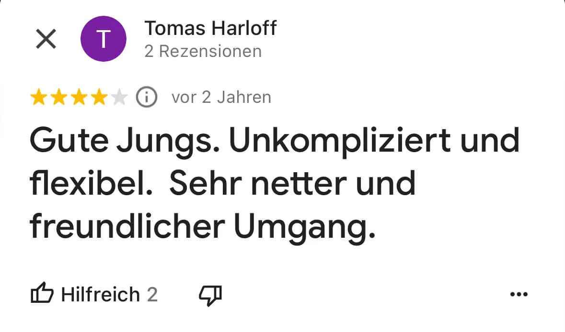Open the purple T profile avatar
The height and width of the screenshot is (332, 565).
[x=104, y=39]
